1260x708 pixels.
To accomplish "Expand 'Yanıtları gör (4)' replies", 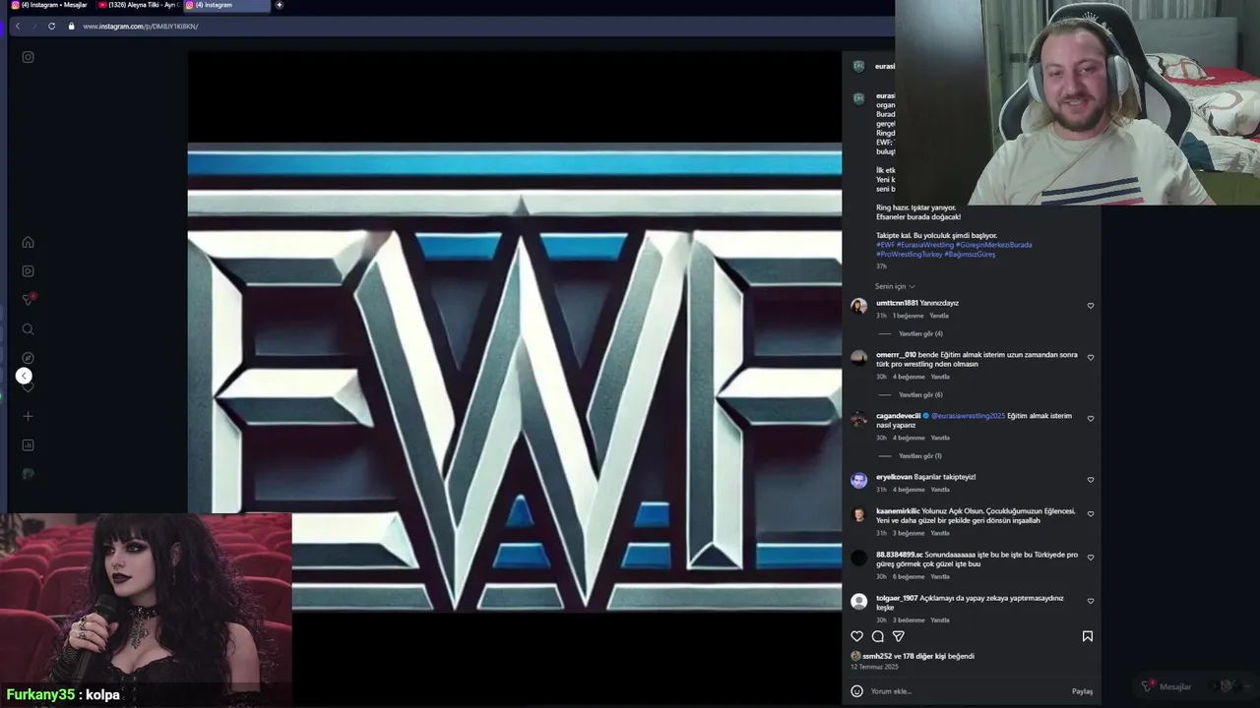I will point(920,333).
